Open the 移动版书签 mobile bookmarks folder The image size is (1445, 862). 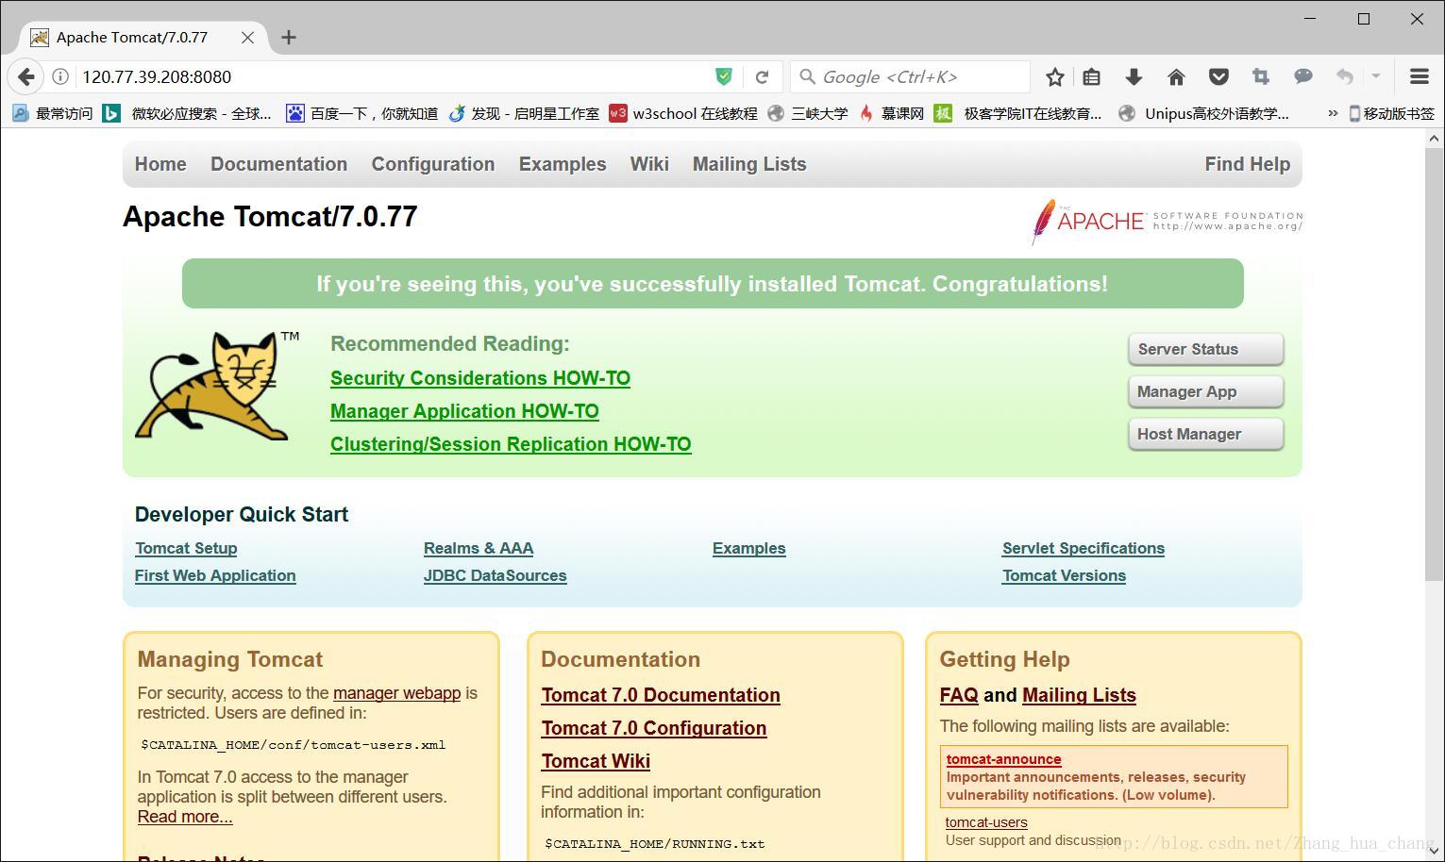[1391, 113]
